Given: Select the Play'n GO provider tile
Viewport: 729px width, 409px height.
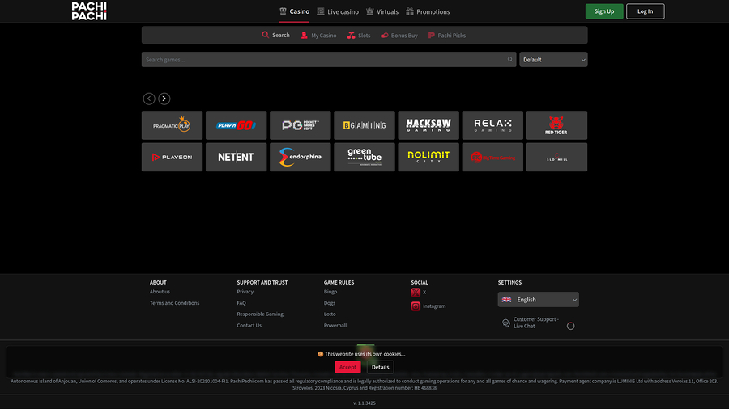Looking at the screenshot, I should click(236, 125).
